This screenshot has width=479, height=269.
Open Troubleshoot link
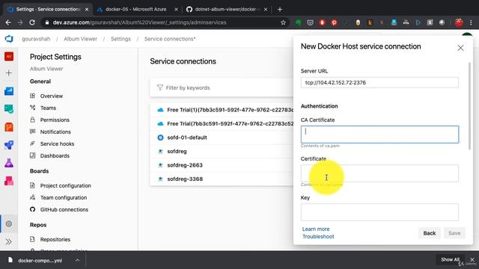coord(318,236)
